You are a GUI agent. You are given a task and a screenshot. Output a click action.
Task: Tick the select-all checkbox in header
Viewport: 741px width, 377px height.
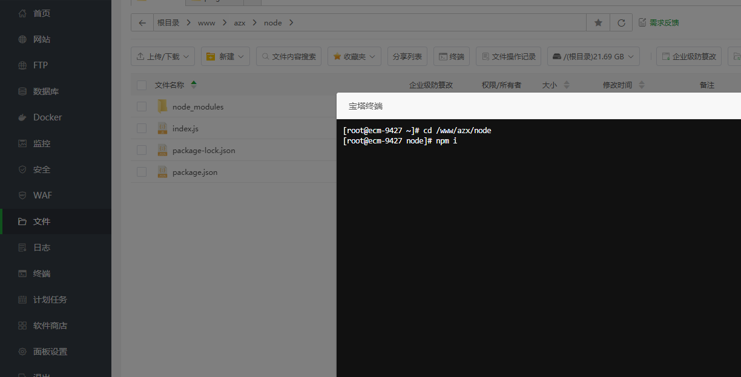pos(142,85)
